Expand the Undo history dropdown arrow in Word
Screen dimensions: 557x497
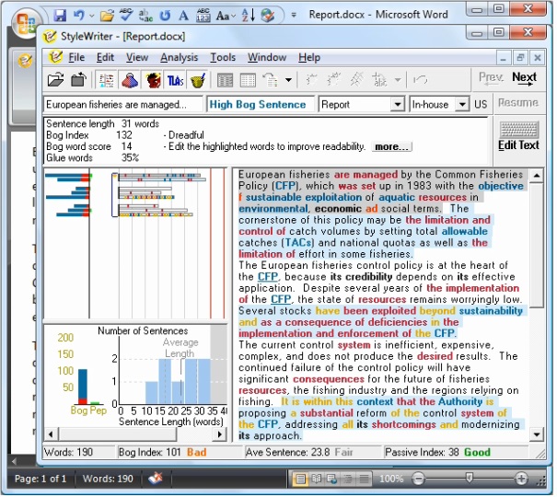(92, 16)
